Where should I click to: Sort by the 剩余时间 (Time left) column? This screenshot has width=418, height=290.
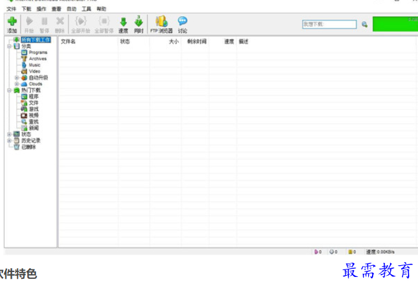coord(195,42)
